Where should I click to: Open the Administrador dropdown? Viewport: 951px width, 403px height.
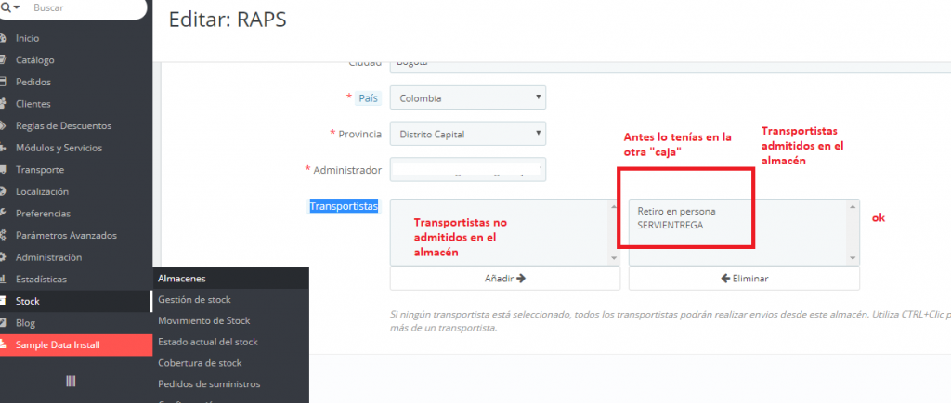(x=467, y=170)
